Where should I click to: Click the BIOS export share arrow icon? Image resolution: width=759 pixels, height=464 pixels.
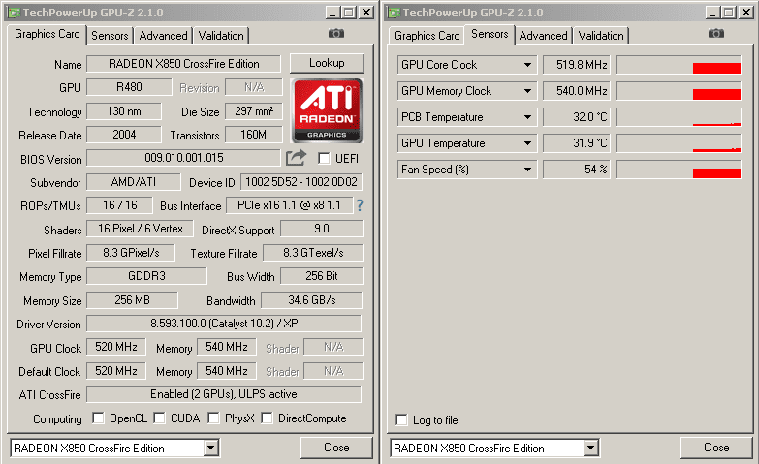tap(296, 158)
